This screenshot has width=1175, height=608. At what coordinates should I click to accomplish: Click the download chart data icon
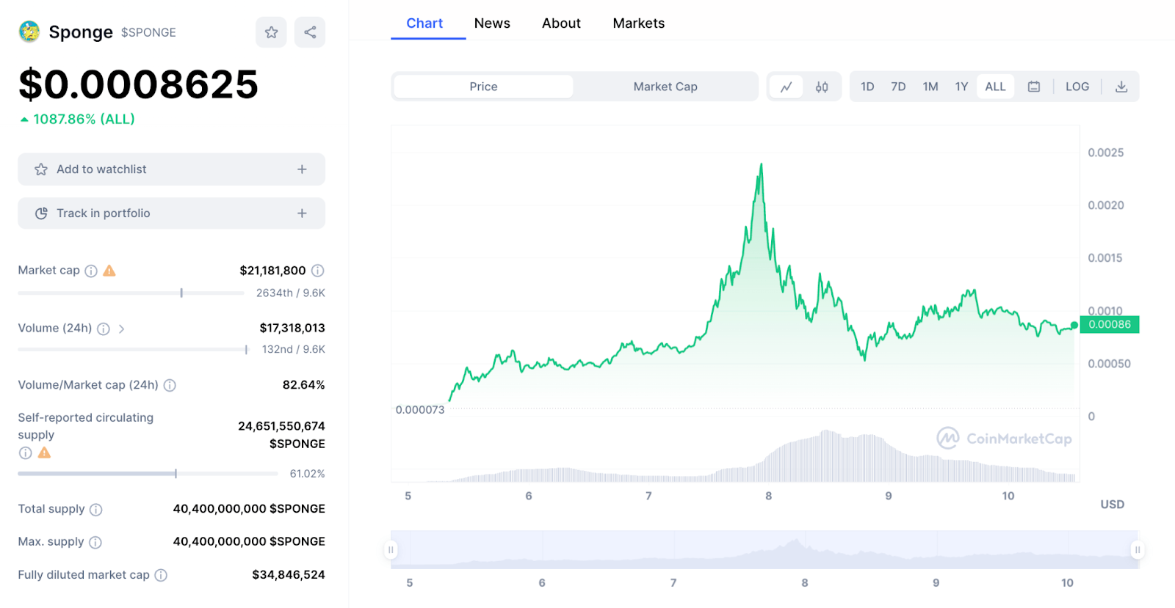(1121, 87)
